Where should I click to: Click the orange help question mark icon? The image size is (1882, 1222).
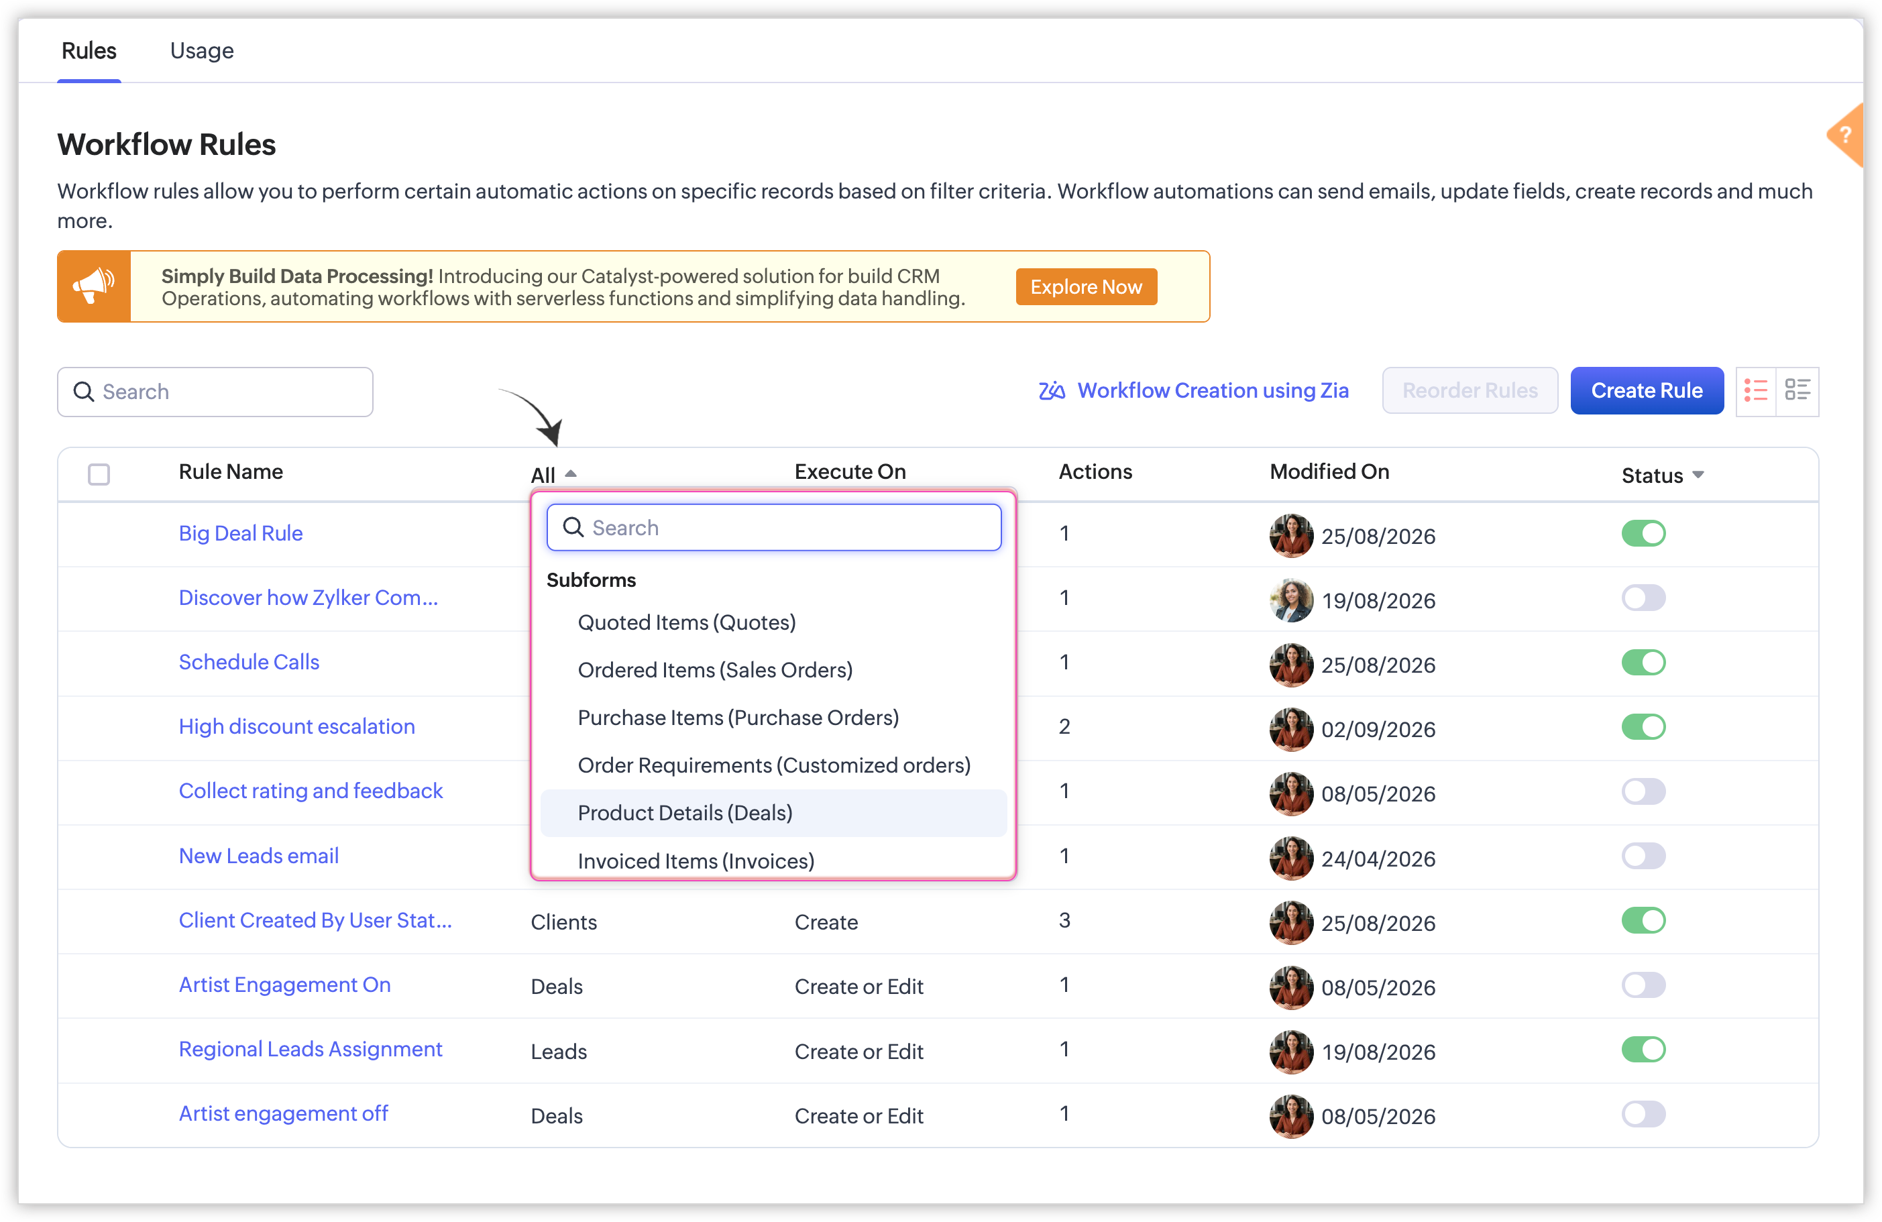coord(1846,135)
